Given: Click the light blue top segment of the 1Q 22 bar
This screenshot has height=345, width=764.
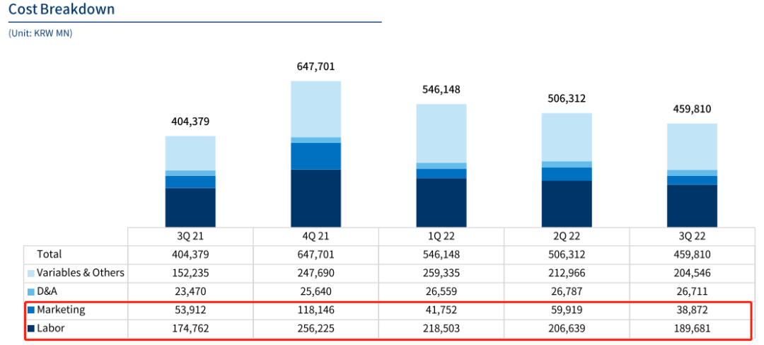Looking at the screenshot, I should click(x=441, y=133).
